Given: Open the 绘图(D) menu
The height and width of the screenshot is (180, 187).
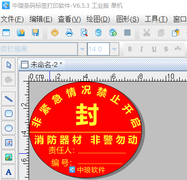Looking at the screenshot, I should [x=98, y=19].
